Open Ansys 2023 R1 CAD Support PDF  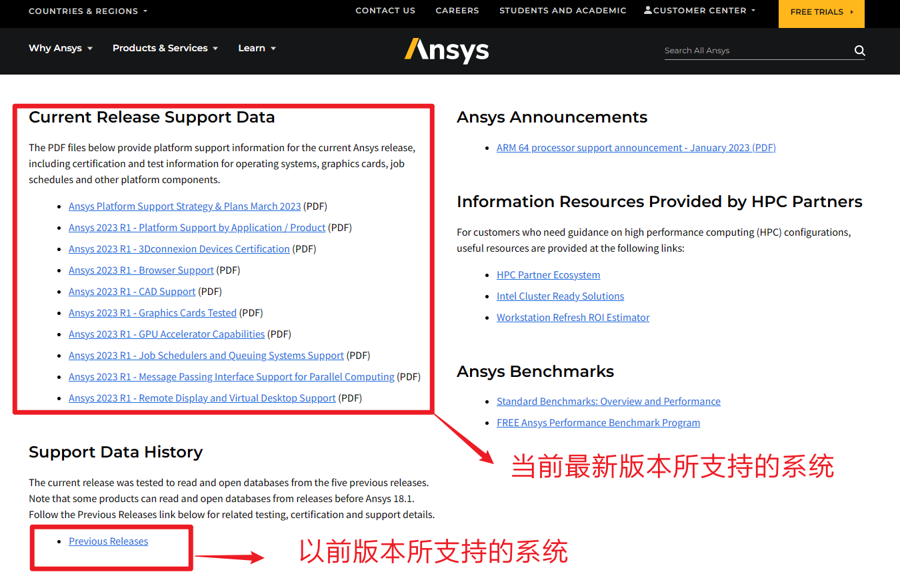131,291
